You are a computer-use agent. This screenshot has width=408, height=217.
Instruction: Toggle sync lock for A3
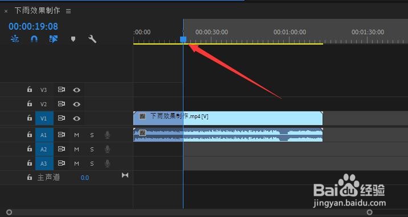(x=62, y=163)
